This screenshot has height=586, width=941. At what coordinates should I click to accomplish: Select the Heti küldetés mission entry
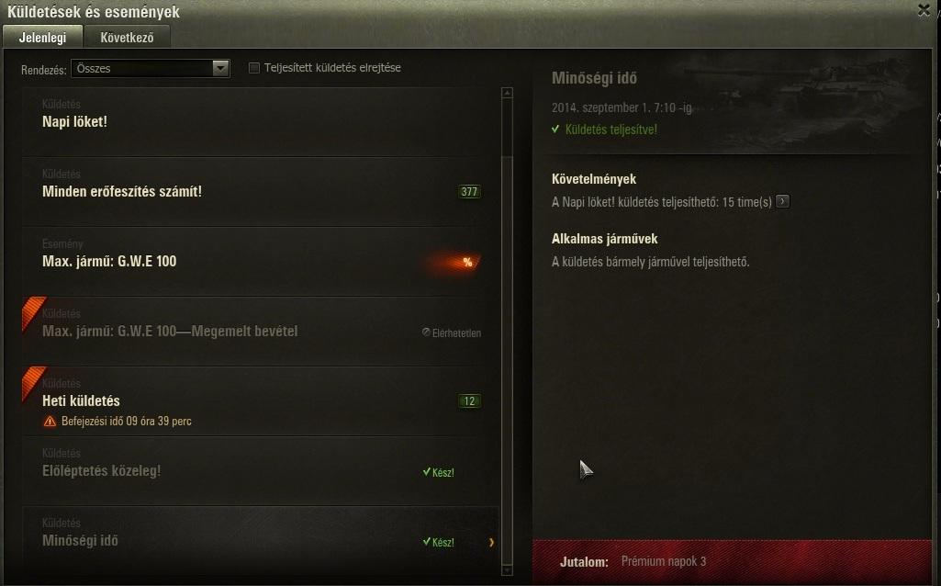pos(261,401)
